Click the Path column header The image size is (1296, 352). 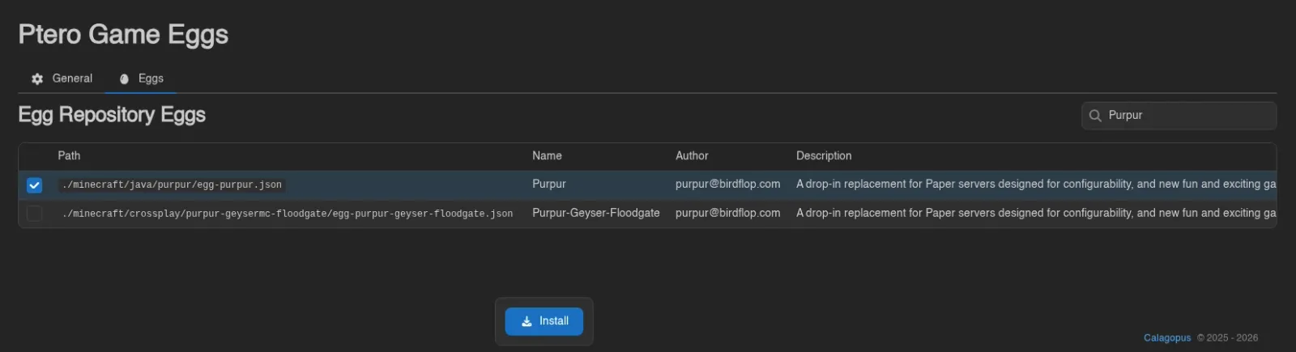pos(69,155)
